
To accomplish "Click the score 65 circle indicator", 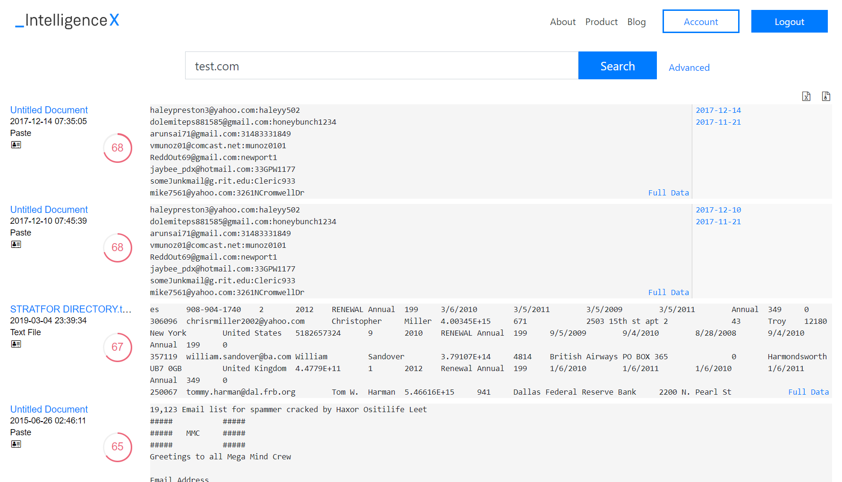I will click(118, 447).
